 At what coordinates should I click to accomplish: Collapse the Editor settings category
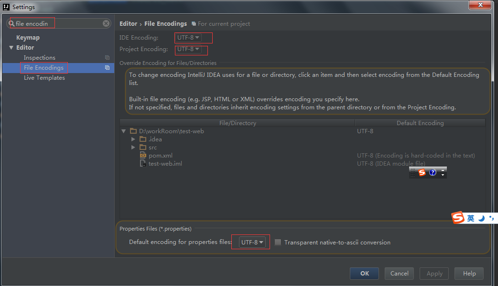tap(11, 48)
